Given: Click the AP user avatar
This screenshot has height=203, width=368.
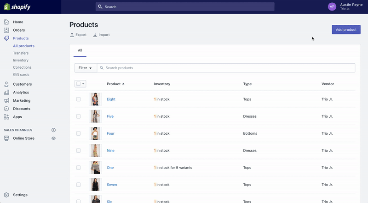Looking at the screenshot, I should coord(332,7).
